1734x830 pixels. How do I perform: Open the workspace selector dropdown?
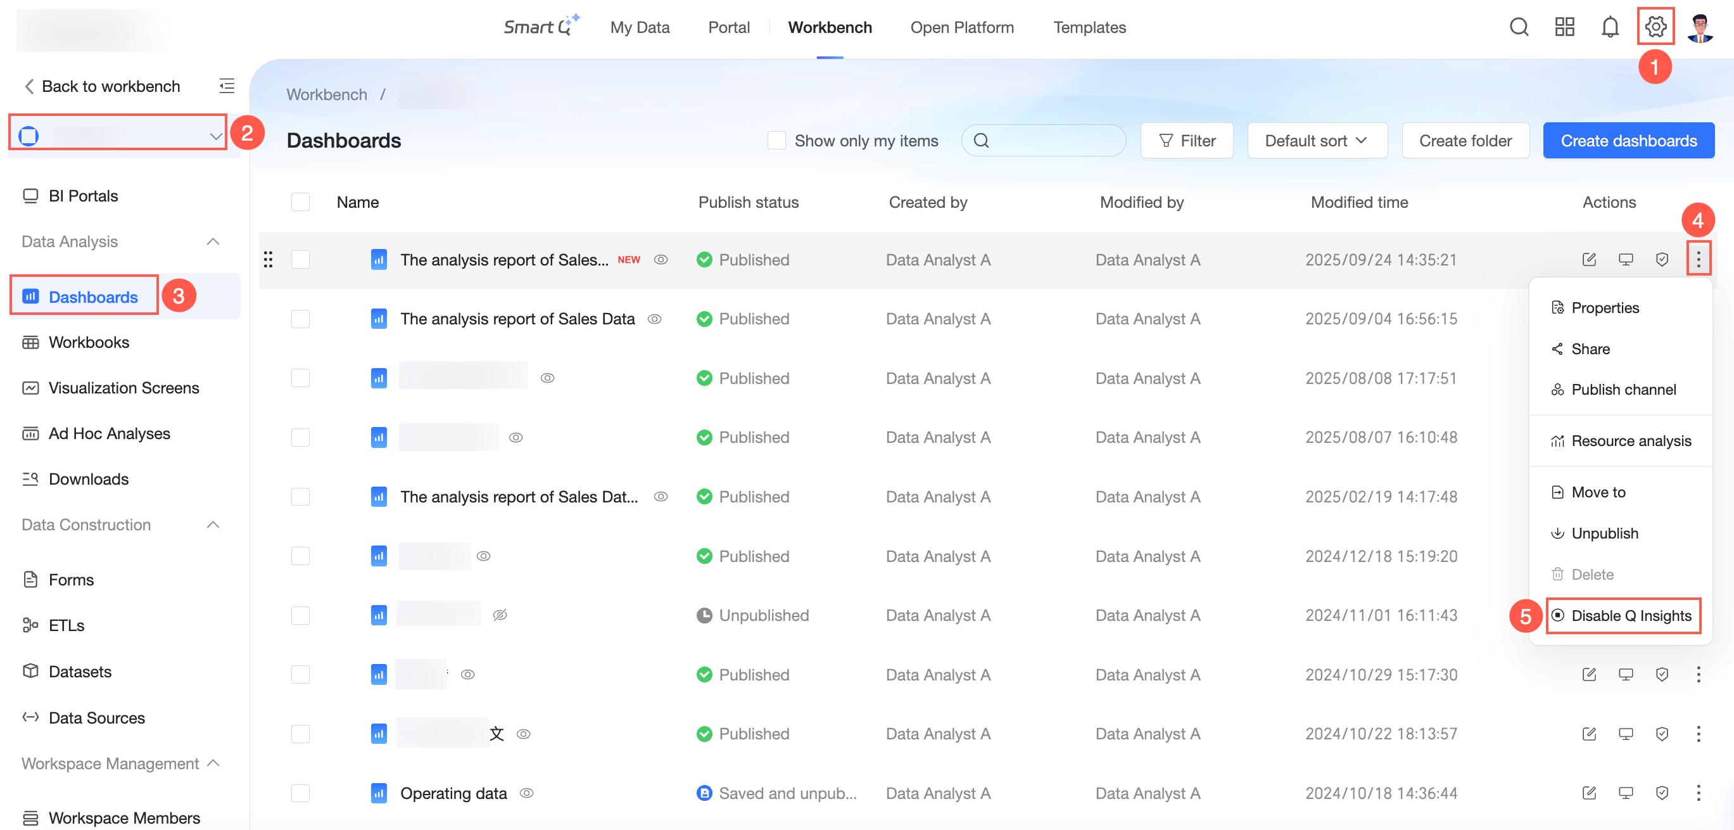coord(118,135)
